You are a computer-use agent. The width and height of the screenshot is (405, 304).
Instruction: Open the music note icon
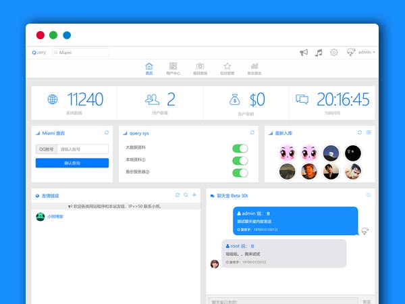[319, 52]
